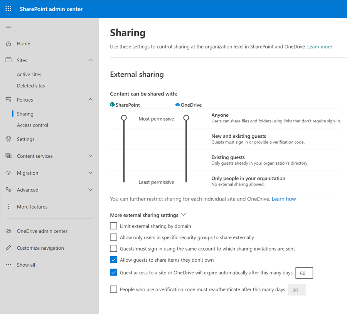Uncheck Allow guests to share items they don't own
The height and width of the screenshot is (314, 347).
pos(113,260)
